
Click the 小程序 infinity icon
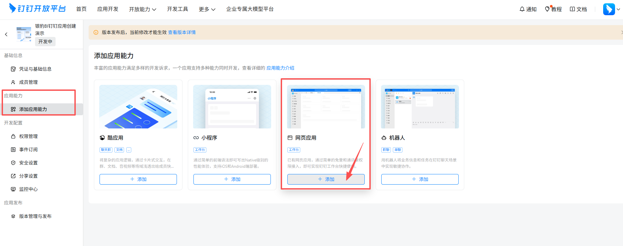point(196,138)
